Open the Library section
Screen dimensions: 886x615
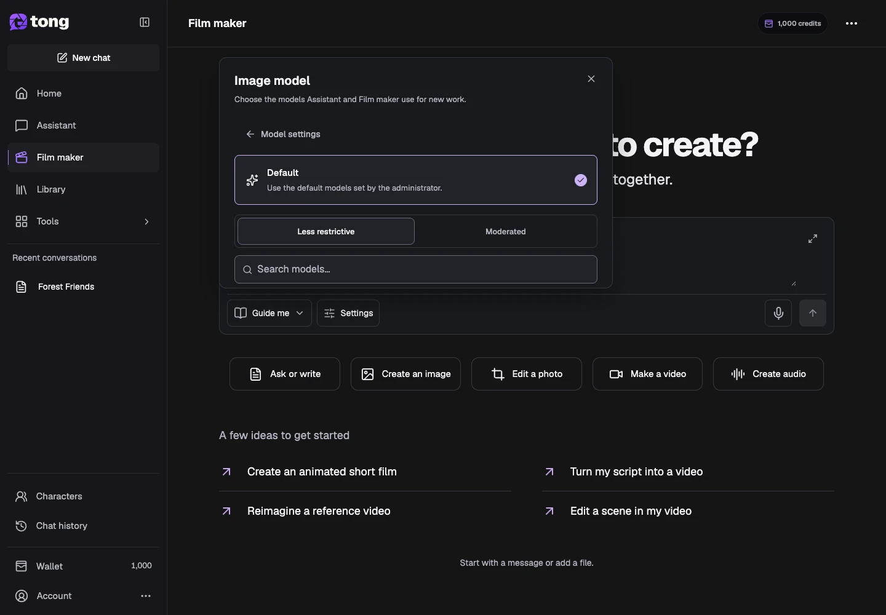[x=84, y=189]
